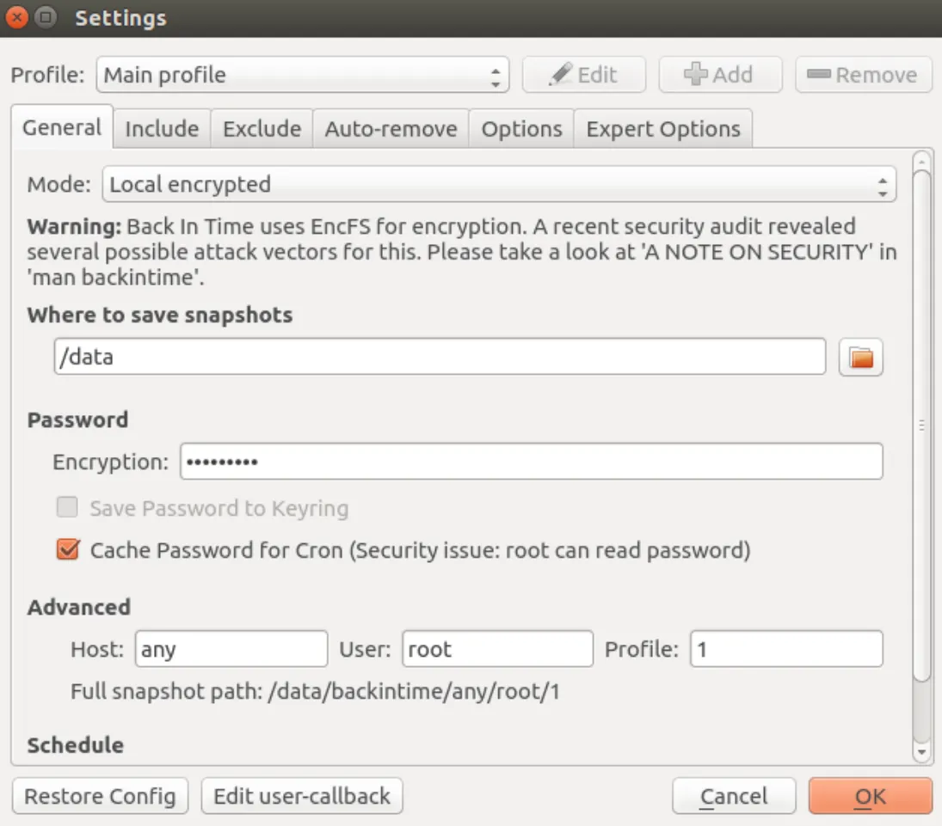The image size is (942, 826).
Task: Click the Add profile plus button
Action: tap(719, 75)
